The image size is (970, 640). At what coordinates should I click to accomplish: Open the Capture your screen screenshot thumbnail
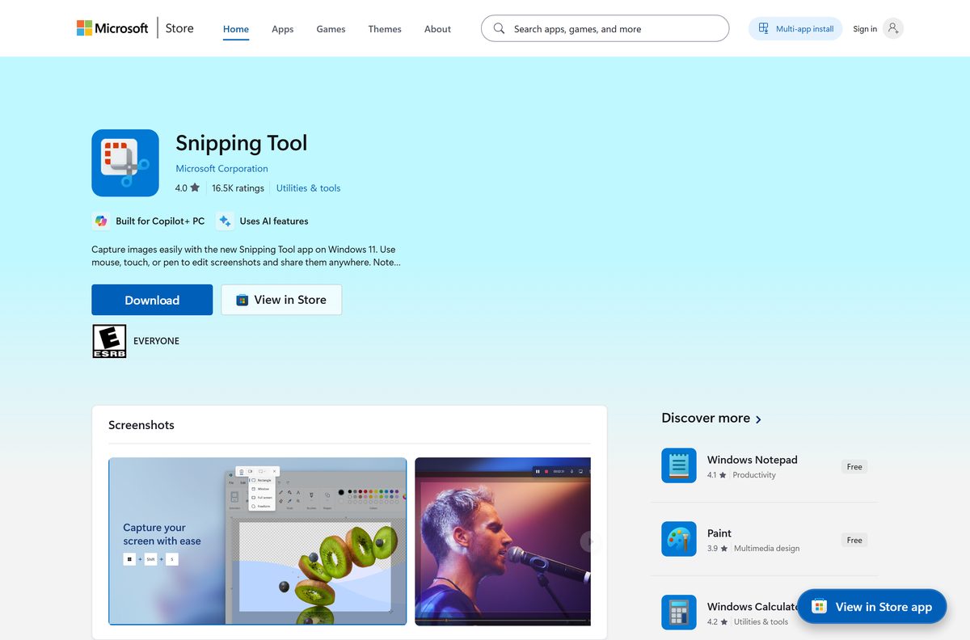(x=258, y=541)
